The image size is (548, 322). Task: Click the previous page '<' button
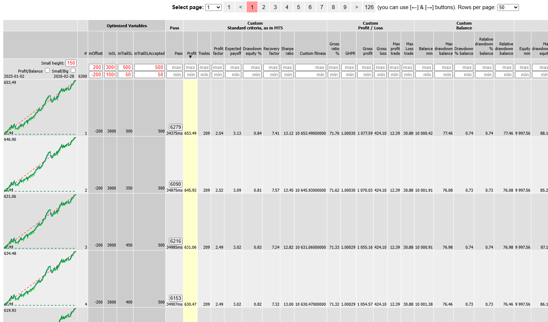point(240,7)
